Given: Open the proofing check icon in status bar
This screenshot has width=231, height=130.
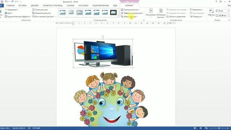Looking at the screenshot, I should (x=29, y=128).
